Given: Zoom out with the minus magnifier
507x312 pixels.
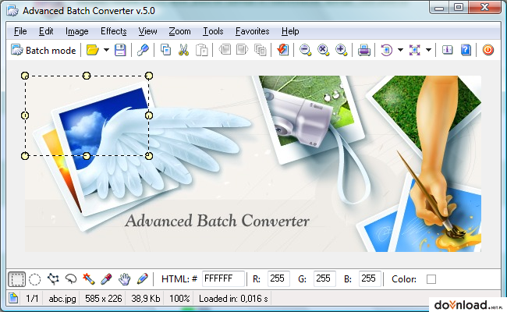Looking at the screenshot, I should [305, 50].
